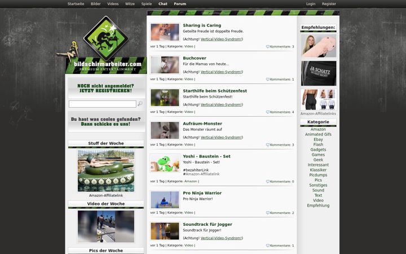Select Interessant category

318,165
